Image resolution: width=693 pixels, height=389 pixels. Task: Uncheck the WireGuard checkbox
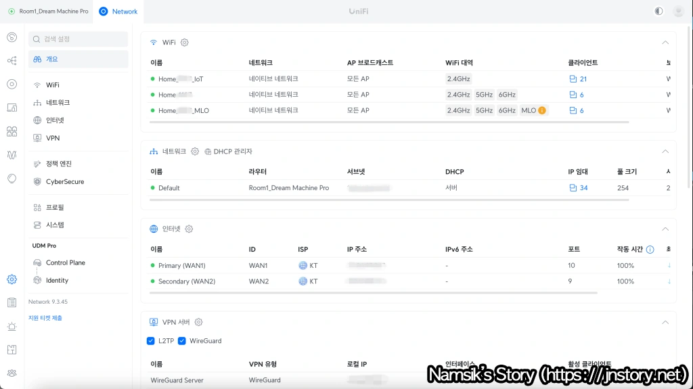[x=182, y=341]
